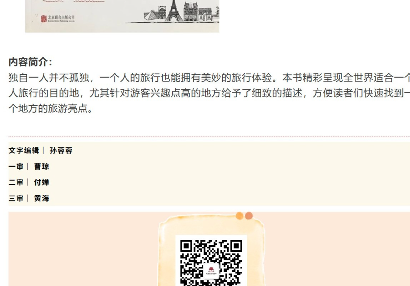Click the Notre-Dame cathedral sketch
The image size is (410, 286).
click(190, 11)
